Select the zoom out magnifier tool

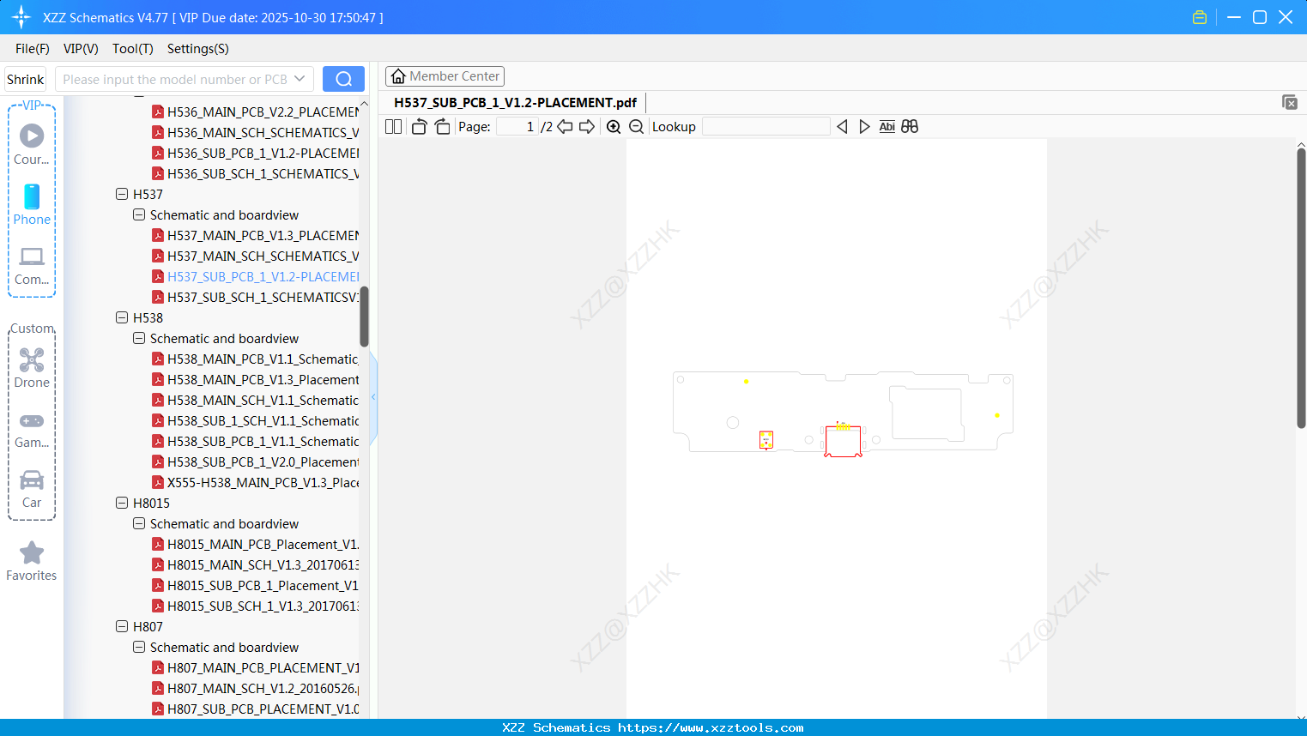pos(636,126)
